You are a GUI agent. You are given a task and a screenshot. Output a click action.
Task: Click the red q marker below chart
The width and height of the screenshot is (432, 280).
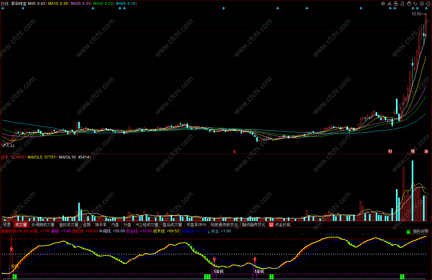234,151
